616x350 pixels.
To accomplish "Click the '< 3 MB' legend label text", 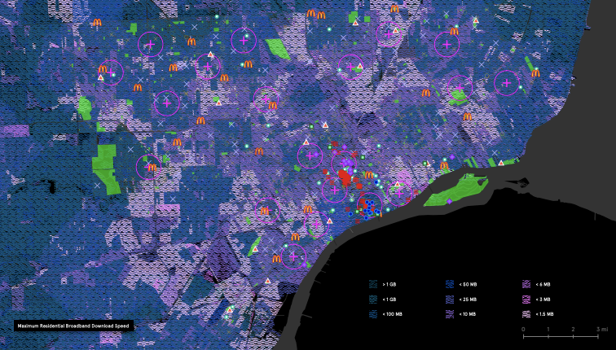I will click(543, 300).
